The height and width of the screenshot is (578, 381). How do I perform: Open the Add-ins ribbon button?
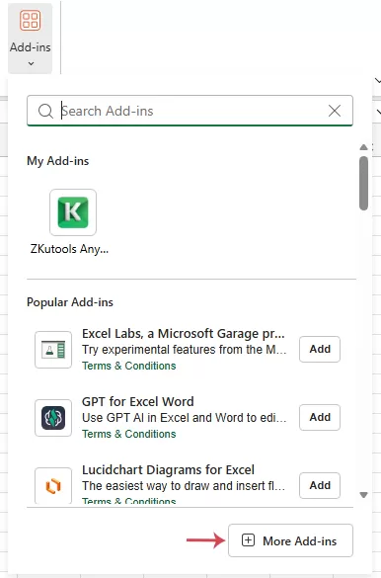31,39
